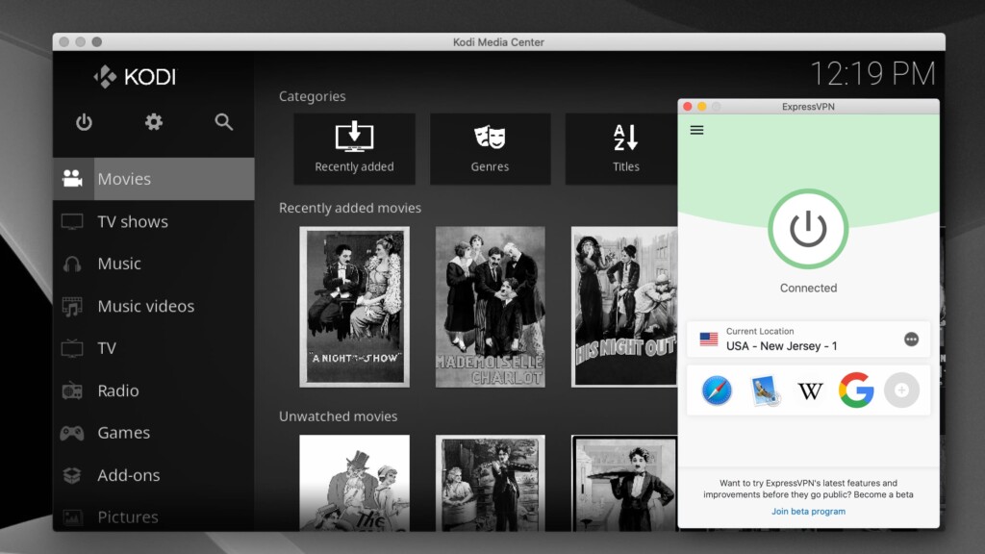985x554 pixels.
Task: Open third unwatched movie with waiter
Action: click(624, 483)
